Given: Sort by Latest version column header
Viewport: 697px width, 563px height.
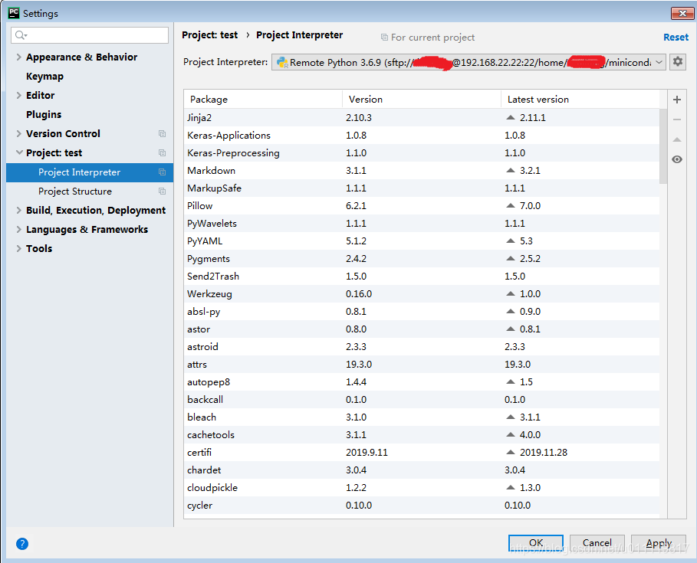Looking at the screenshot, I should tap(580, 99).
